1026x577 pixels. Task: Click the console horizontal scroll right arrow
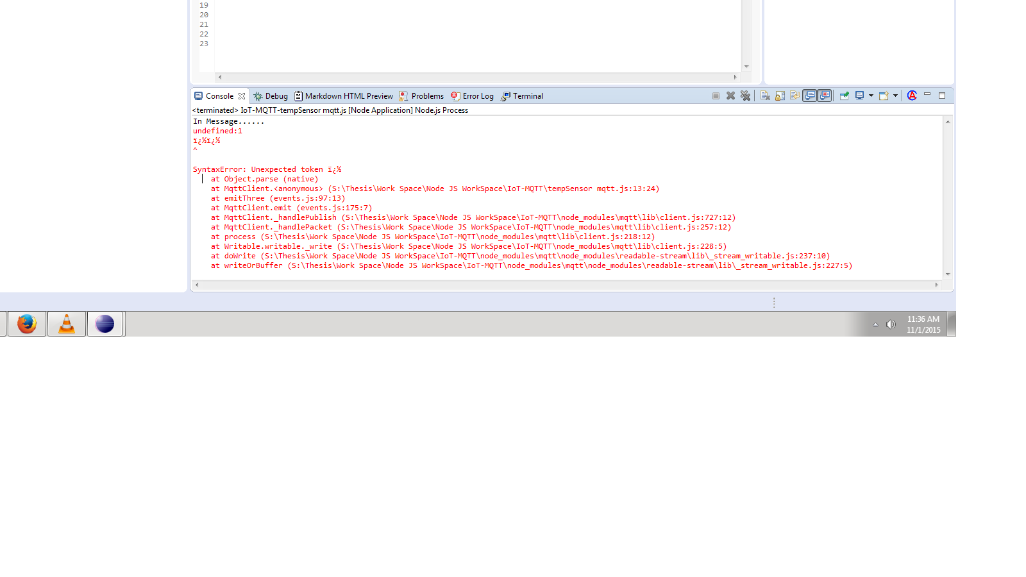pyautogui.click(x=937, y=285)
